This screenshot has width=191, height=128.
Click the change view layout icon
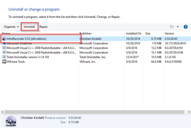pyautogui.click(x=172, y=27)
